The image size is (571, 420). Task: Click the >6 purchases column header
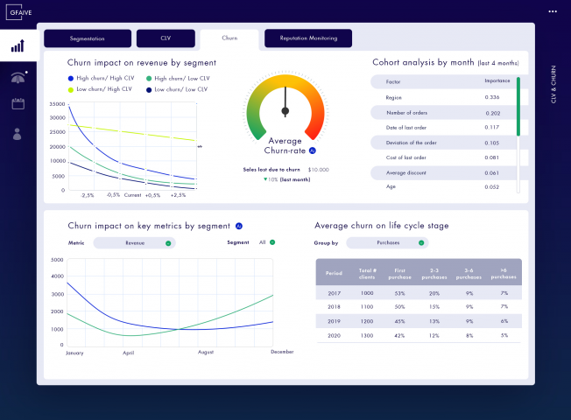click(x=504, y=273)
